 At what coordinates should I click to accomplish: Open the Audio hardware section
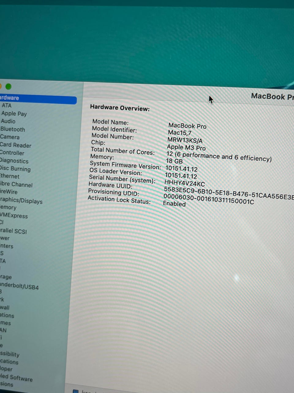8,121
